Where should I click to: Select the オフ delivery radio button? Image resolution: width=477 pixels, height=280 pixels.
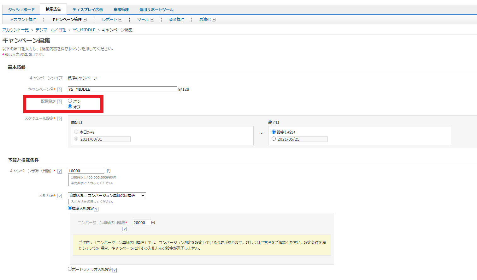coord(70,107)
